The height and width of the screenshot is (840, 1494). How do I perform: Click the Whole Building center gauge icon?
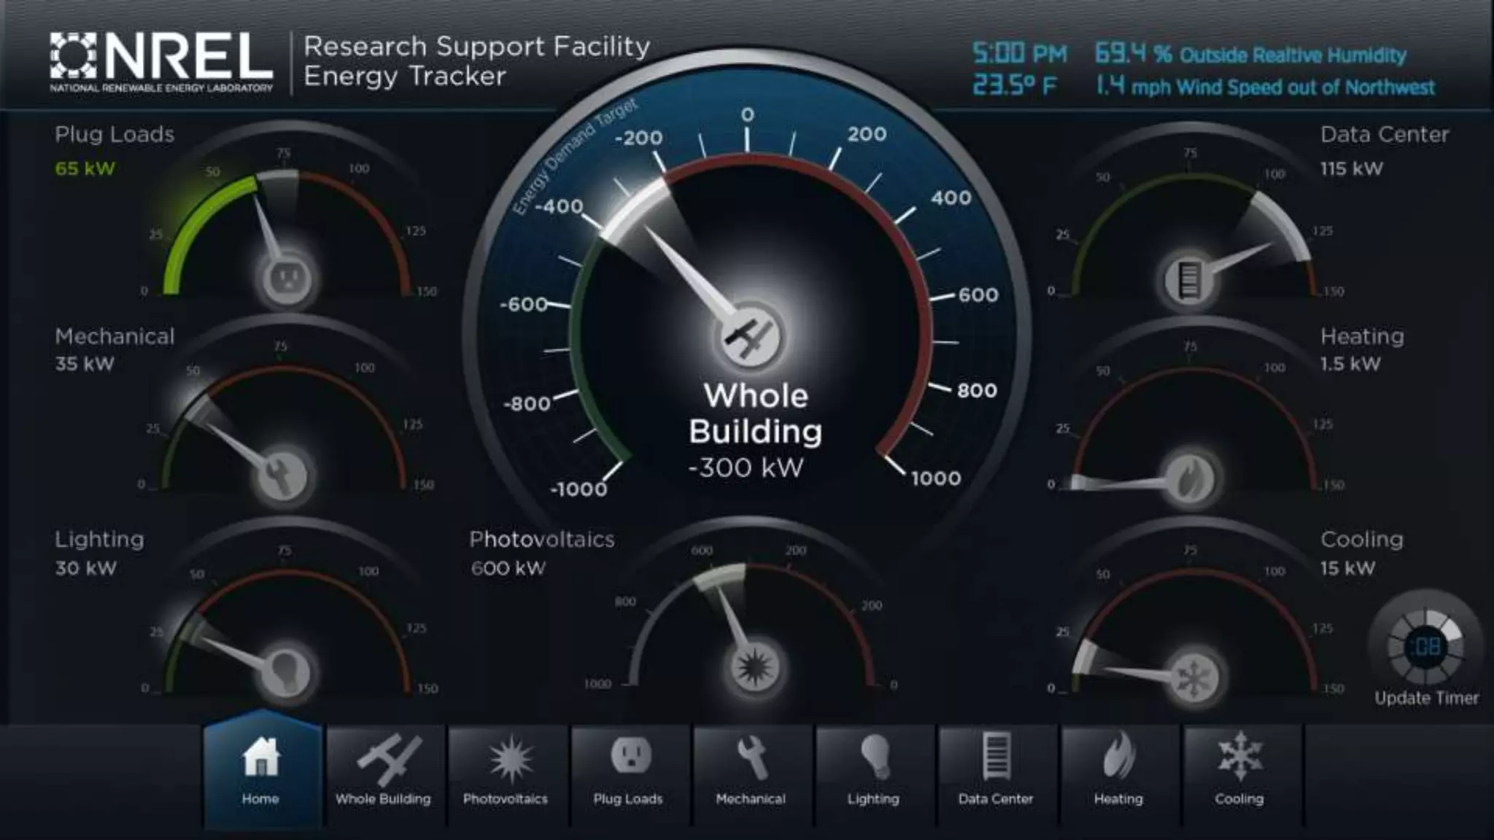[x=750, y=337]
